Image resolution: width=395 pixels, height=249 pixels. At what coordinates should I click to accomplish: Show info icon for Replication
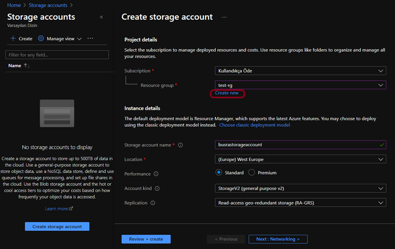click(x=153, y=203)
